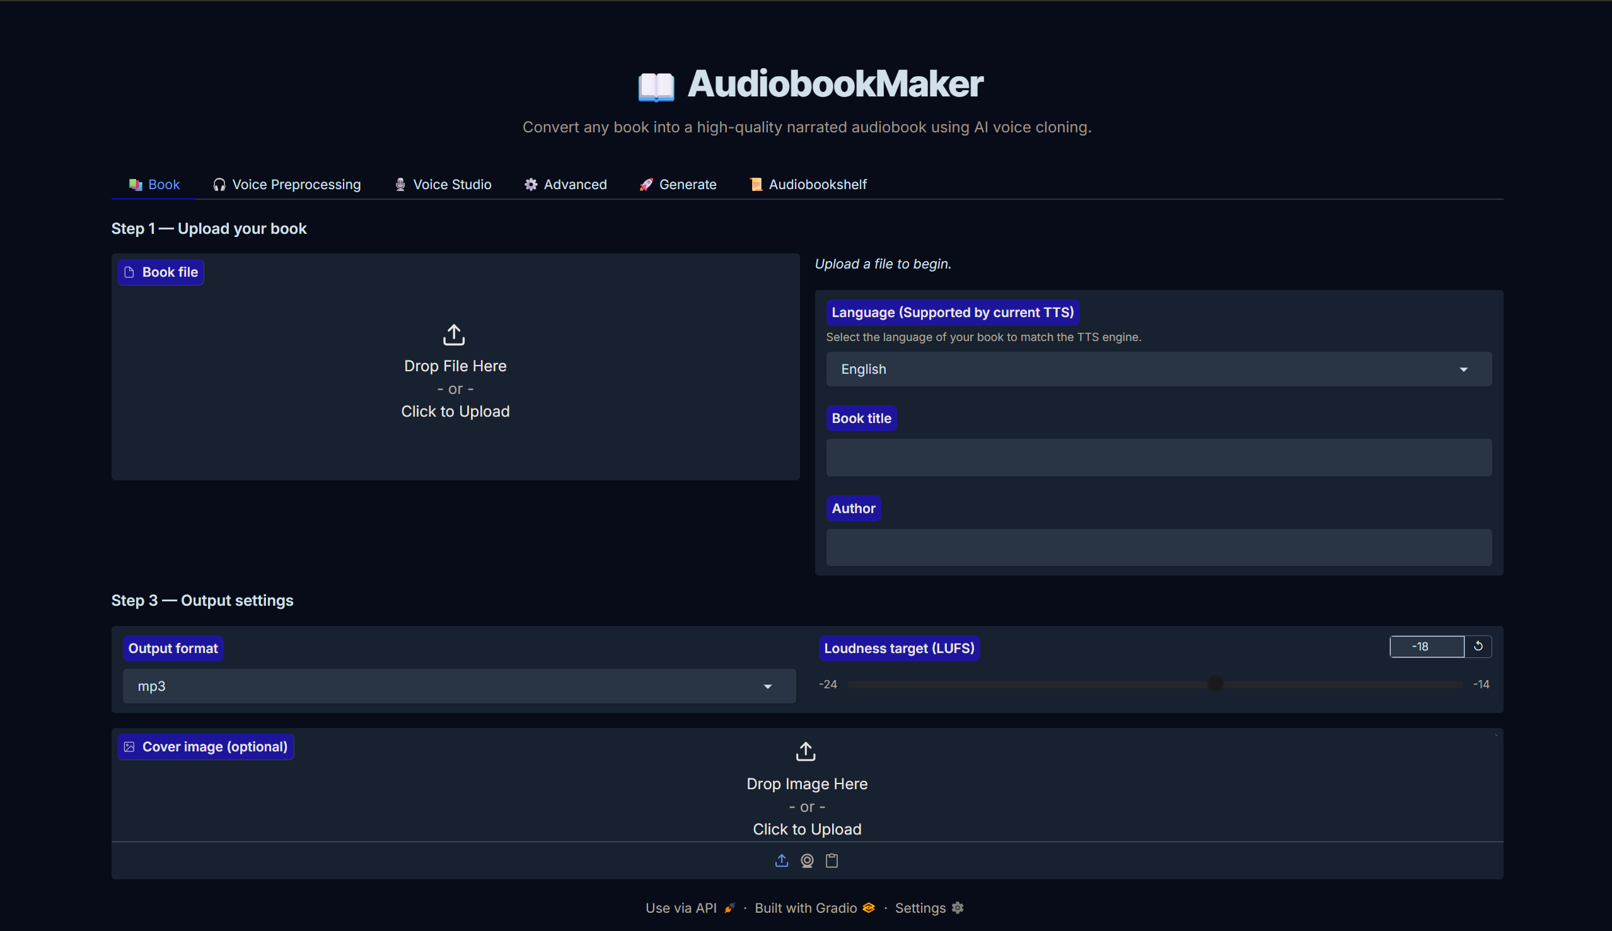
Task: Select the upload source icon below cover image
Action: click(781, 860)
